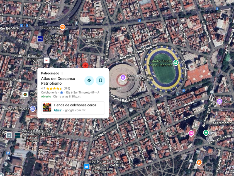
Task: Click the Del Norte Pal'Norte shopping icon
Action: point(87,166)
